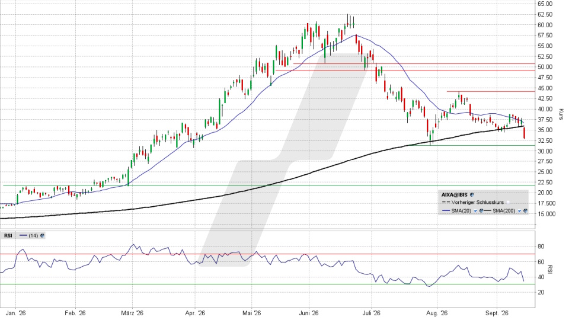
Task: Click the Aug. '26 date label
Action: tap(437, 313)
